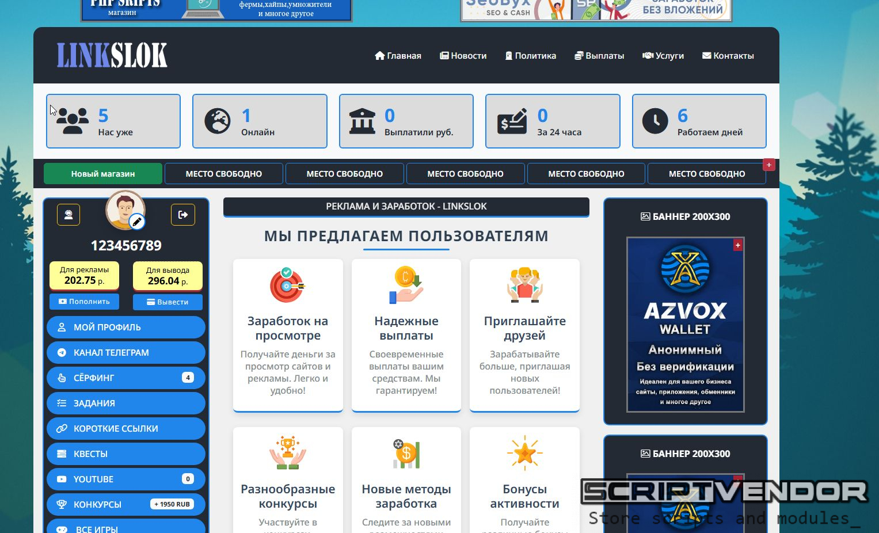The height and width of the screenshot is (533, 879).
Task: Go to the Новости menu item
Action: pyautogui.click(x=463, y=56)
